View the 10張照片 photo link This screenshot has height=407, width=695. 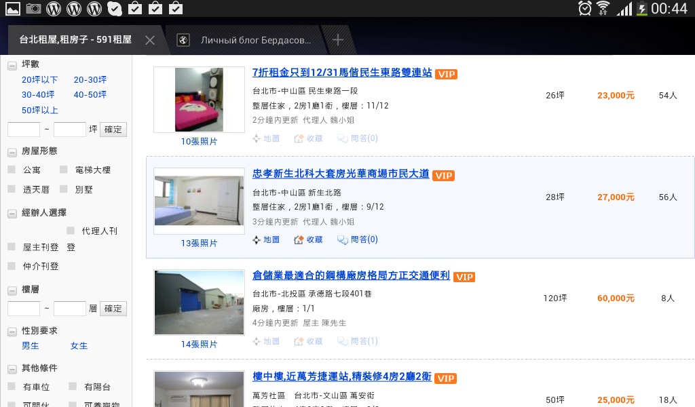click(x=199, y=141)
